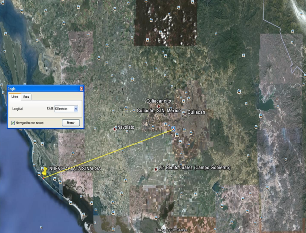Click the Lic Benito Juárez (Campo Gobierno) label
This screenshot has height=233, width=306.
point(194,168)
